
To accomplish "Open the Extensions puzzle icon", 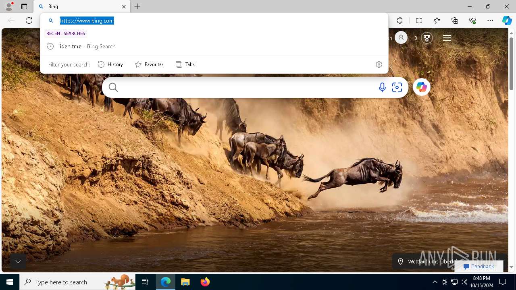I will point(399,21).
